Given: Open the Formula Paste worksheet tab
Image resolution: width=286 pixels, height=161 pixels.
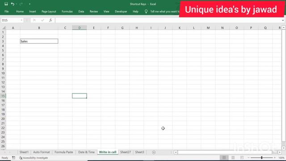Looking at the screenshot, I should tap(63, 152).
